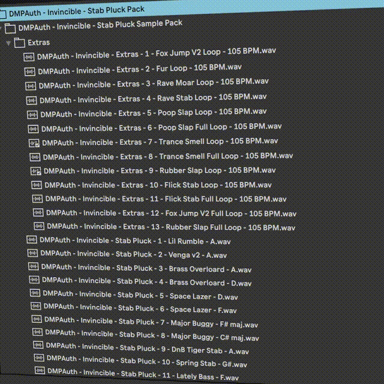The width and height of the screenshot is (384, 384).
Task: Collapse the Extras folder disclosure triangle
Action: (x=8, y=43)
